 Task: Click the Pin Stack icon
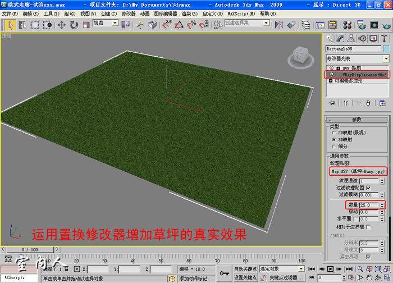click(x=331, y=103)
